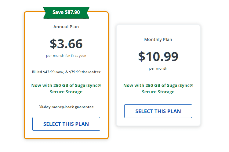229x152 pixels.
Task: Click the $10.99 monthly price
Action: coord(158,57)
